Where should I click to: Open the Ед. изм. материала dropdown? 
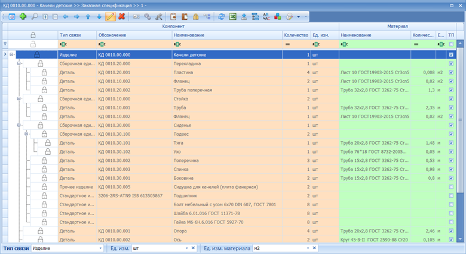click(308, 248)
